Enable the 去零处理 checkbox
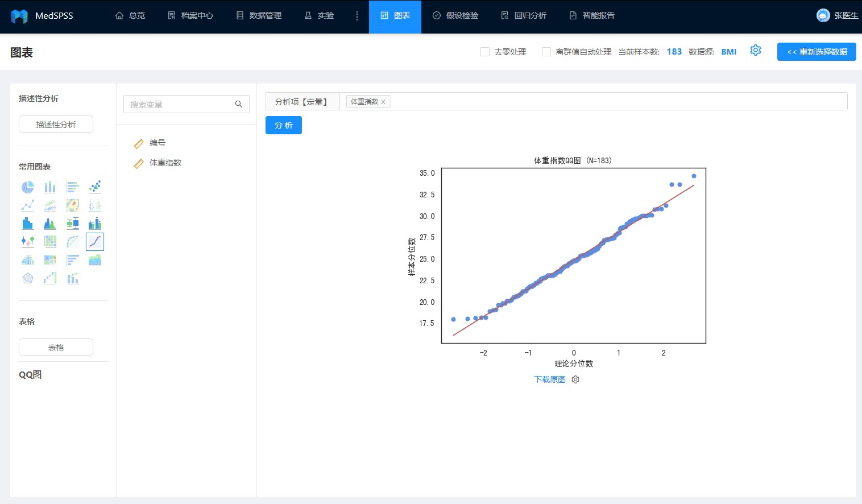Viewport: 862px width, 504px height. (485, 52)
